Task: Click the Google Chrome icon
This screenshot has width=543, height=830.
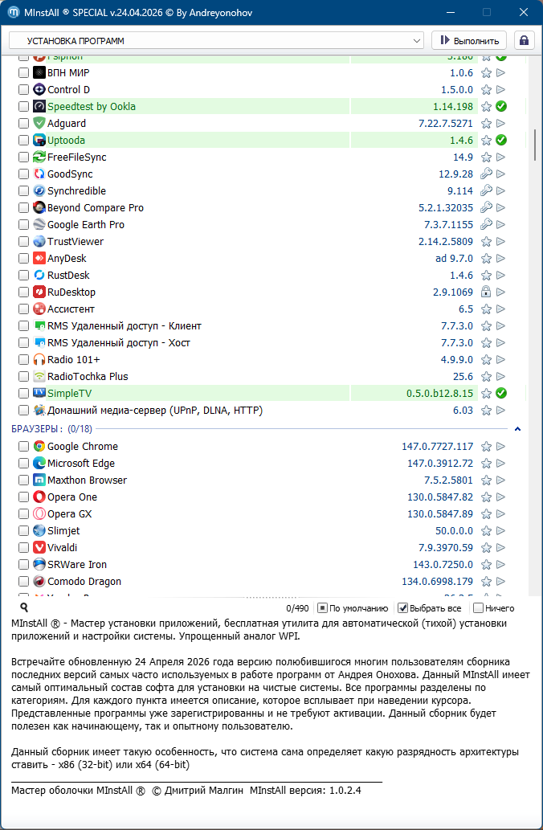Action: point(39,447)
